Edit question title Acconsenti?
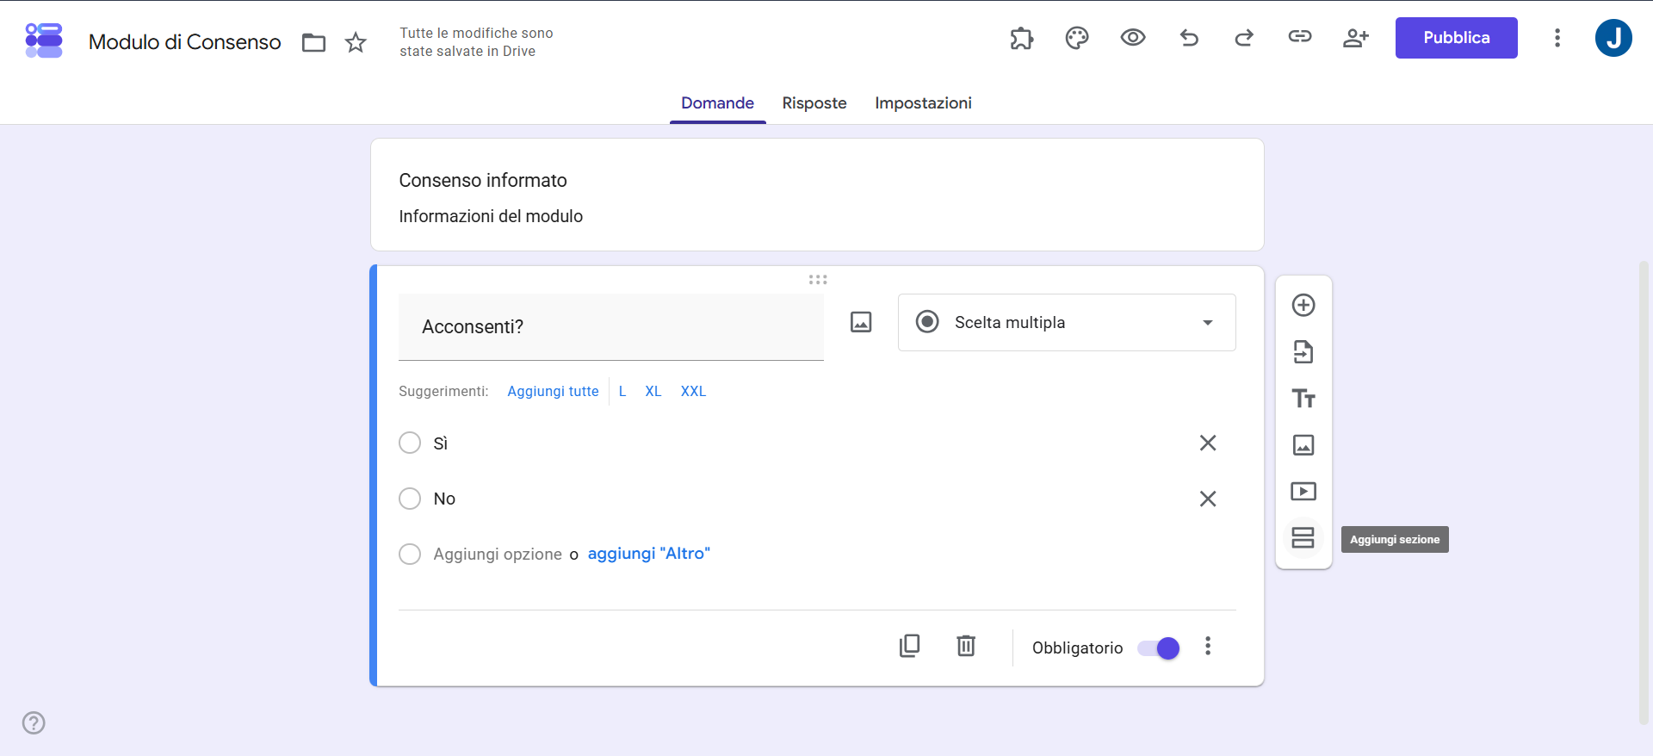1653x756 pixels. pyautogui.click(x=611, y=327)
